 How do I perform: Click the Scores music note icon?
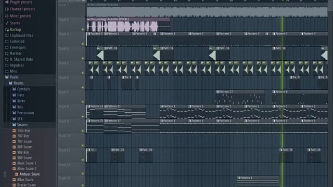tap(7, 23)
